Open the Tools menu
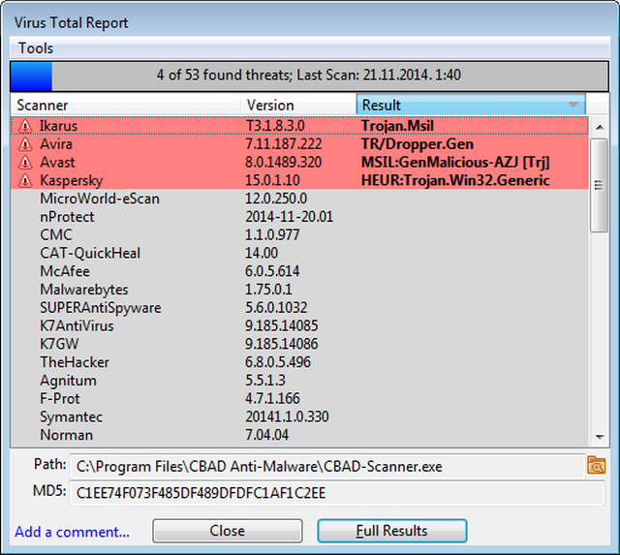620x555 pixels. pos(36,48)
